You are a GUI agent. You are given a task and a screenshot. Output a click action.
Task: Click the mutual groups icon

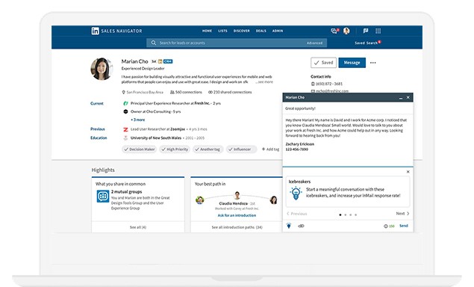click(x=103, y=196)
